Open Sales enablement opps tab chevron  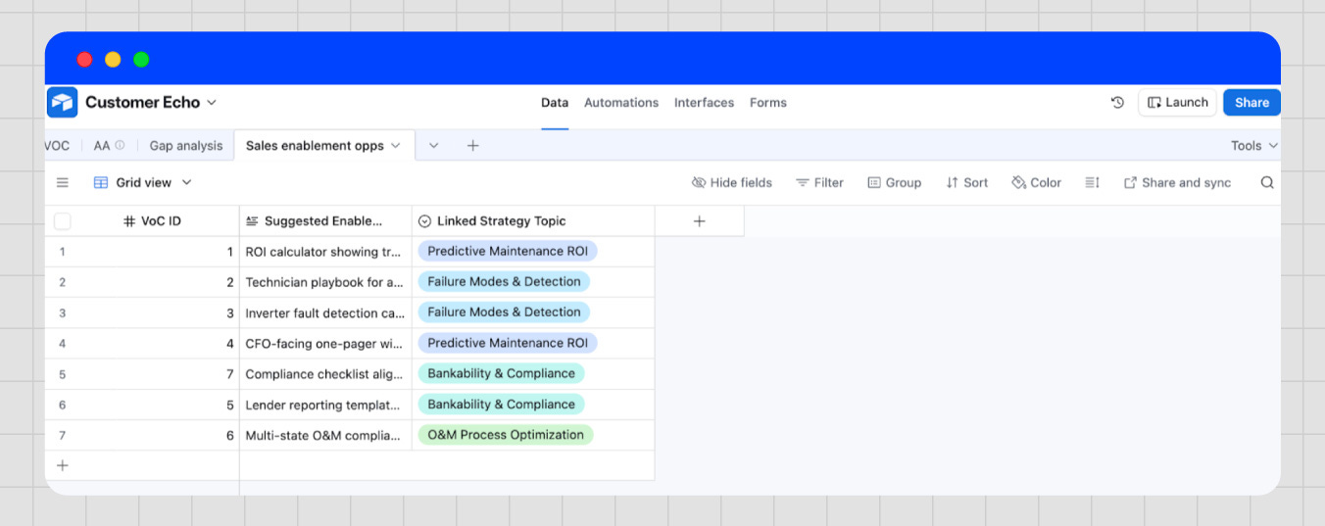396,145
